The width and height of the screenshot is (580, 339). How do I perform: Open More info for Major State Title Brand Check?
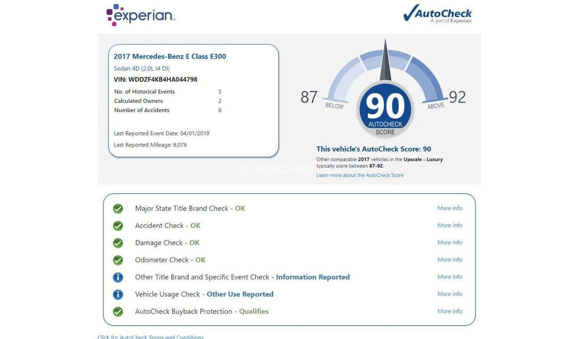[450, 208]
